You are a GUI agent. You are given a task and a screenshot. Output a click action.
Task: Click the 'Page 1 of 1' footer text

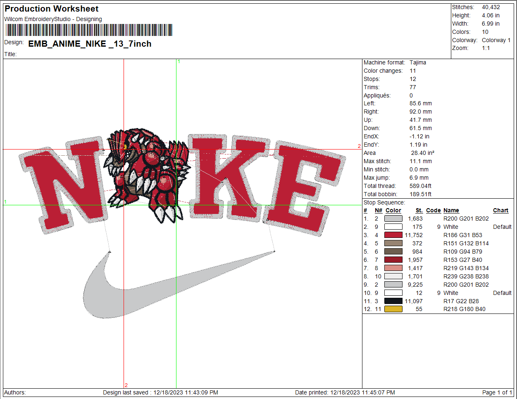497,392
